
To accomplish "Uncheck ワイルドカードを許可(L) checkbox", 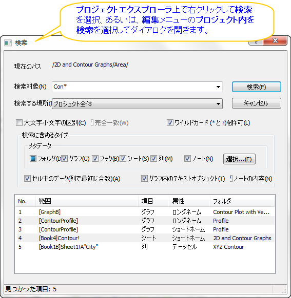I will coord(170,122).
